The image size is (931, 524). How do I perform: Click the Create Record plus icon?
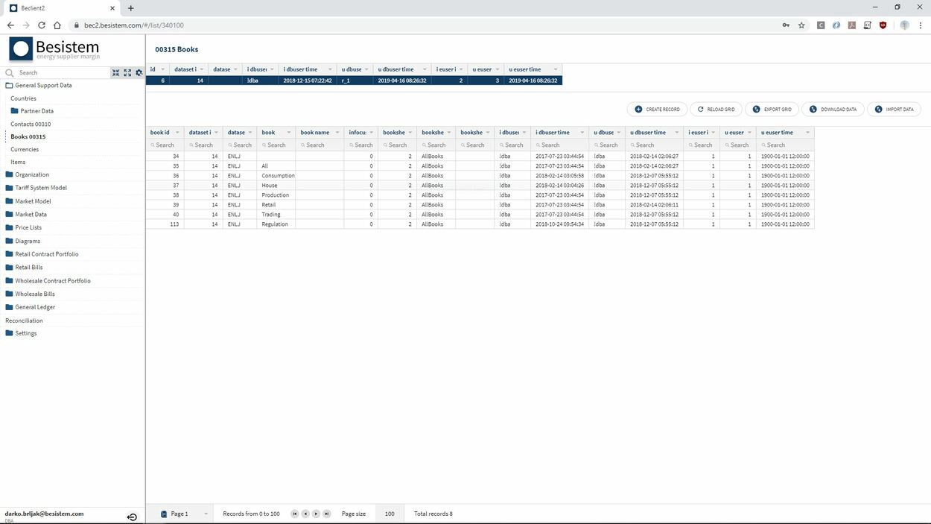pos(639,109)
